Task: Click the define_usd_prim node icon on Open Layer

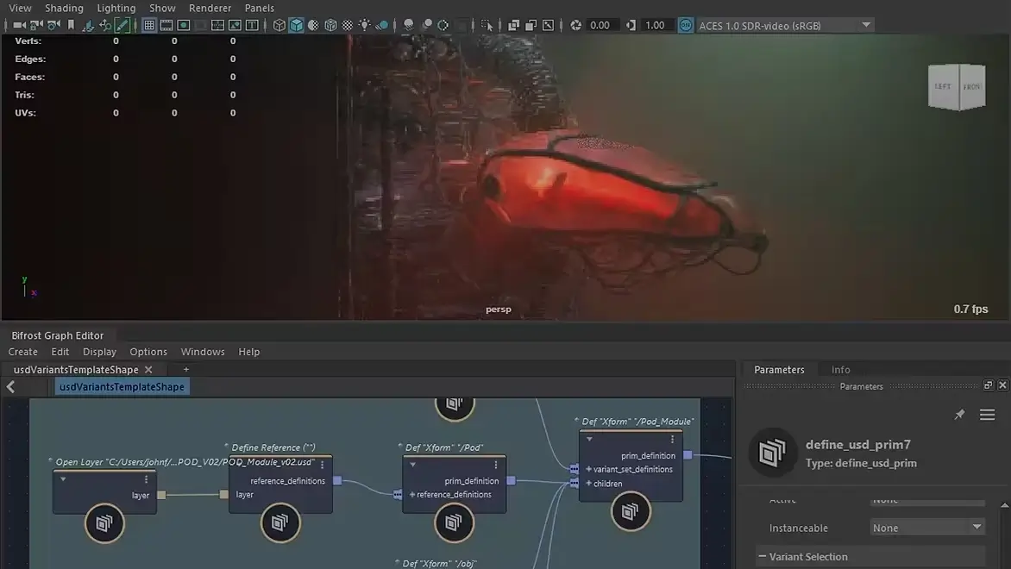Action: coord(104,523)
